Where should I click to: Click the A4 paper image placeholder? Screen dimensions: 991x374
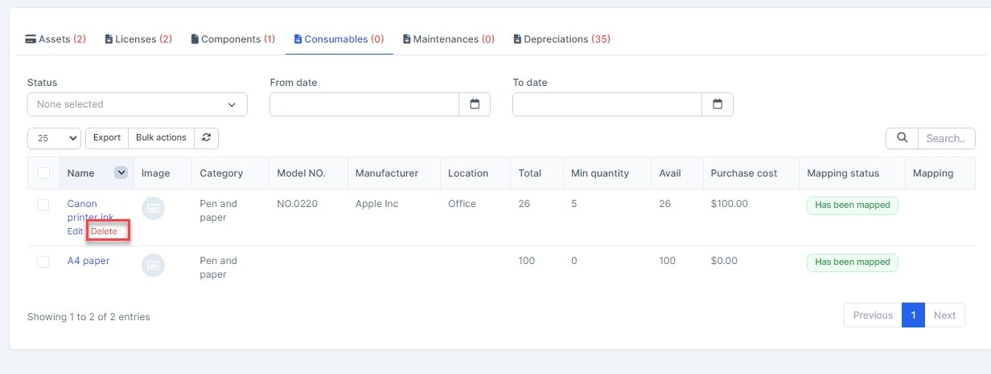(x=153, y=265)
